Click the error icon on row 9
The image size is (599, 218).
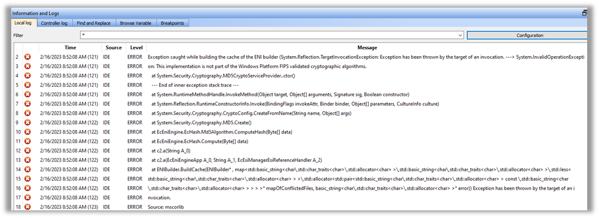pyautogui.click(x=28, y=122)
